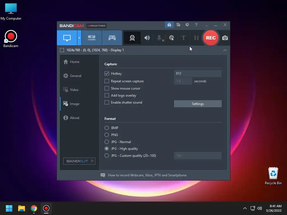Open help question mark icon
Image resolution: width=287 pixels, height=215 pixels.
(196, 25)
